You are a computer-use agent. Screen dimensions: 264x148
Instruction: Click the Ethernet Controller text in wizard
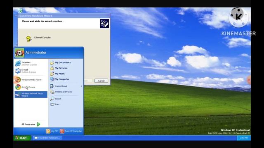(x=42, y=37)
